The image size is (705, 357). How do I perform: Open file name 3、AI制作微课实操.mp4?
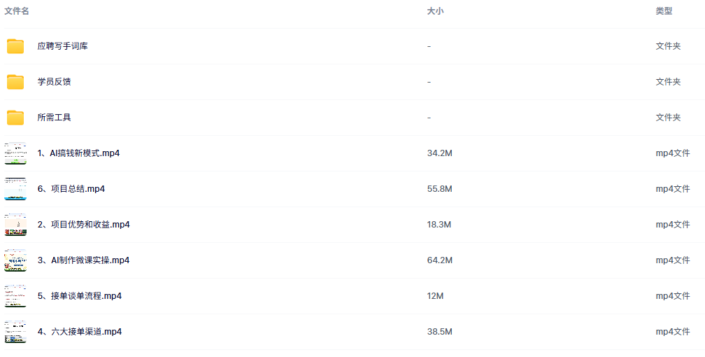pos(83,260)
